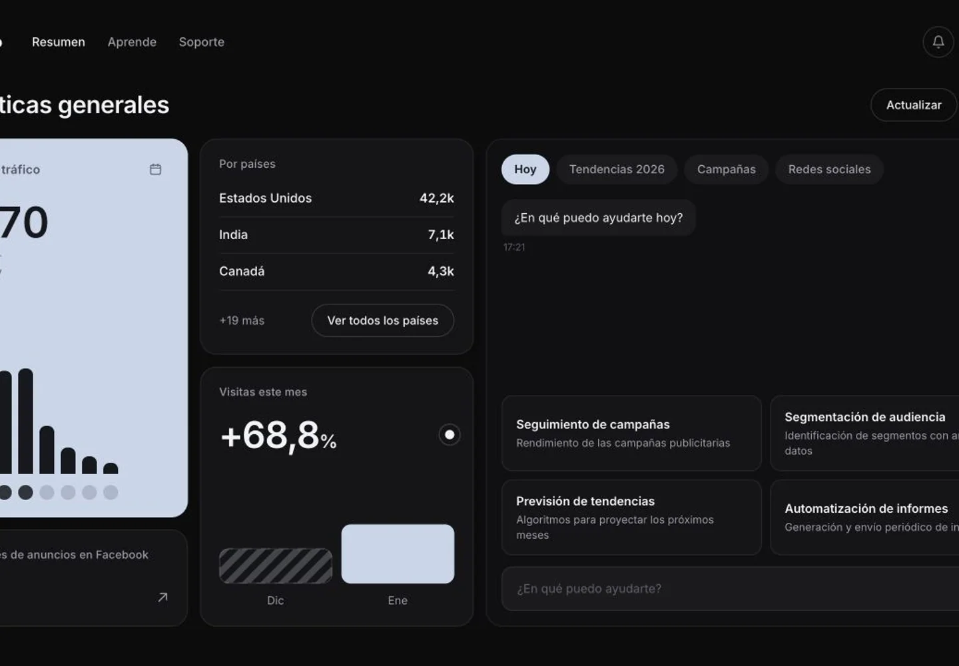
Task: Open the Resumen nav item
Action: pyautogui.click(x=59, y=42)
